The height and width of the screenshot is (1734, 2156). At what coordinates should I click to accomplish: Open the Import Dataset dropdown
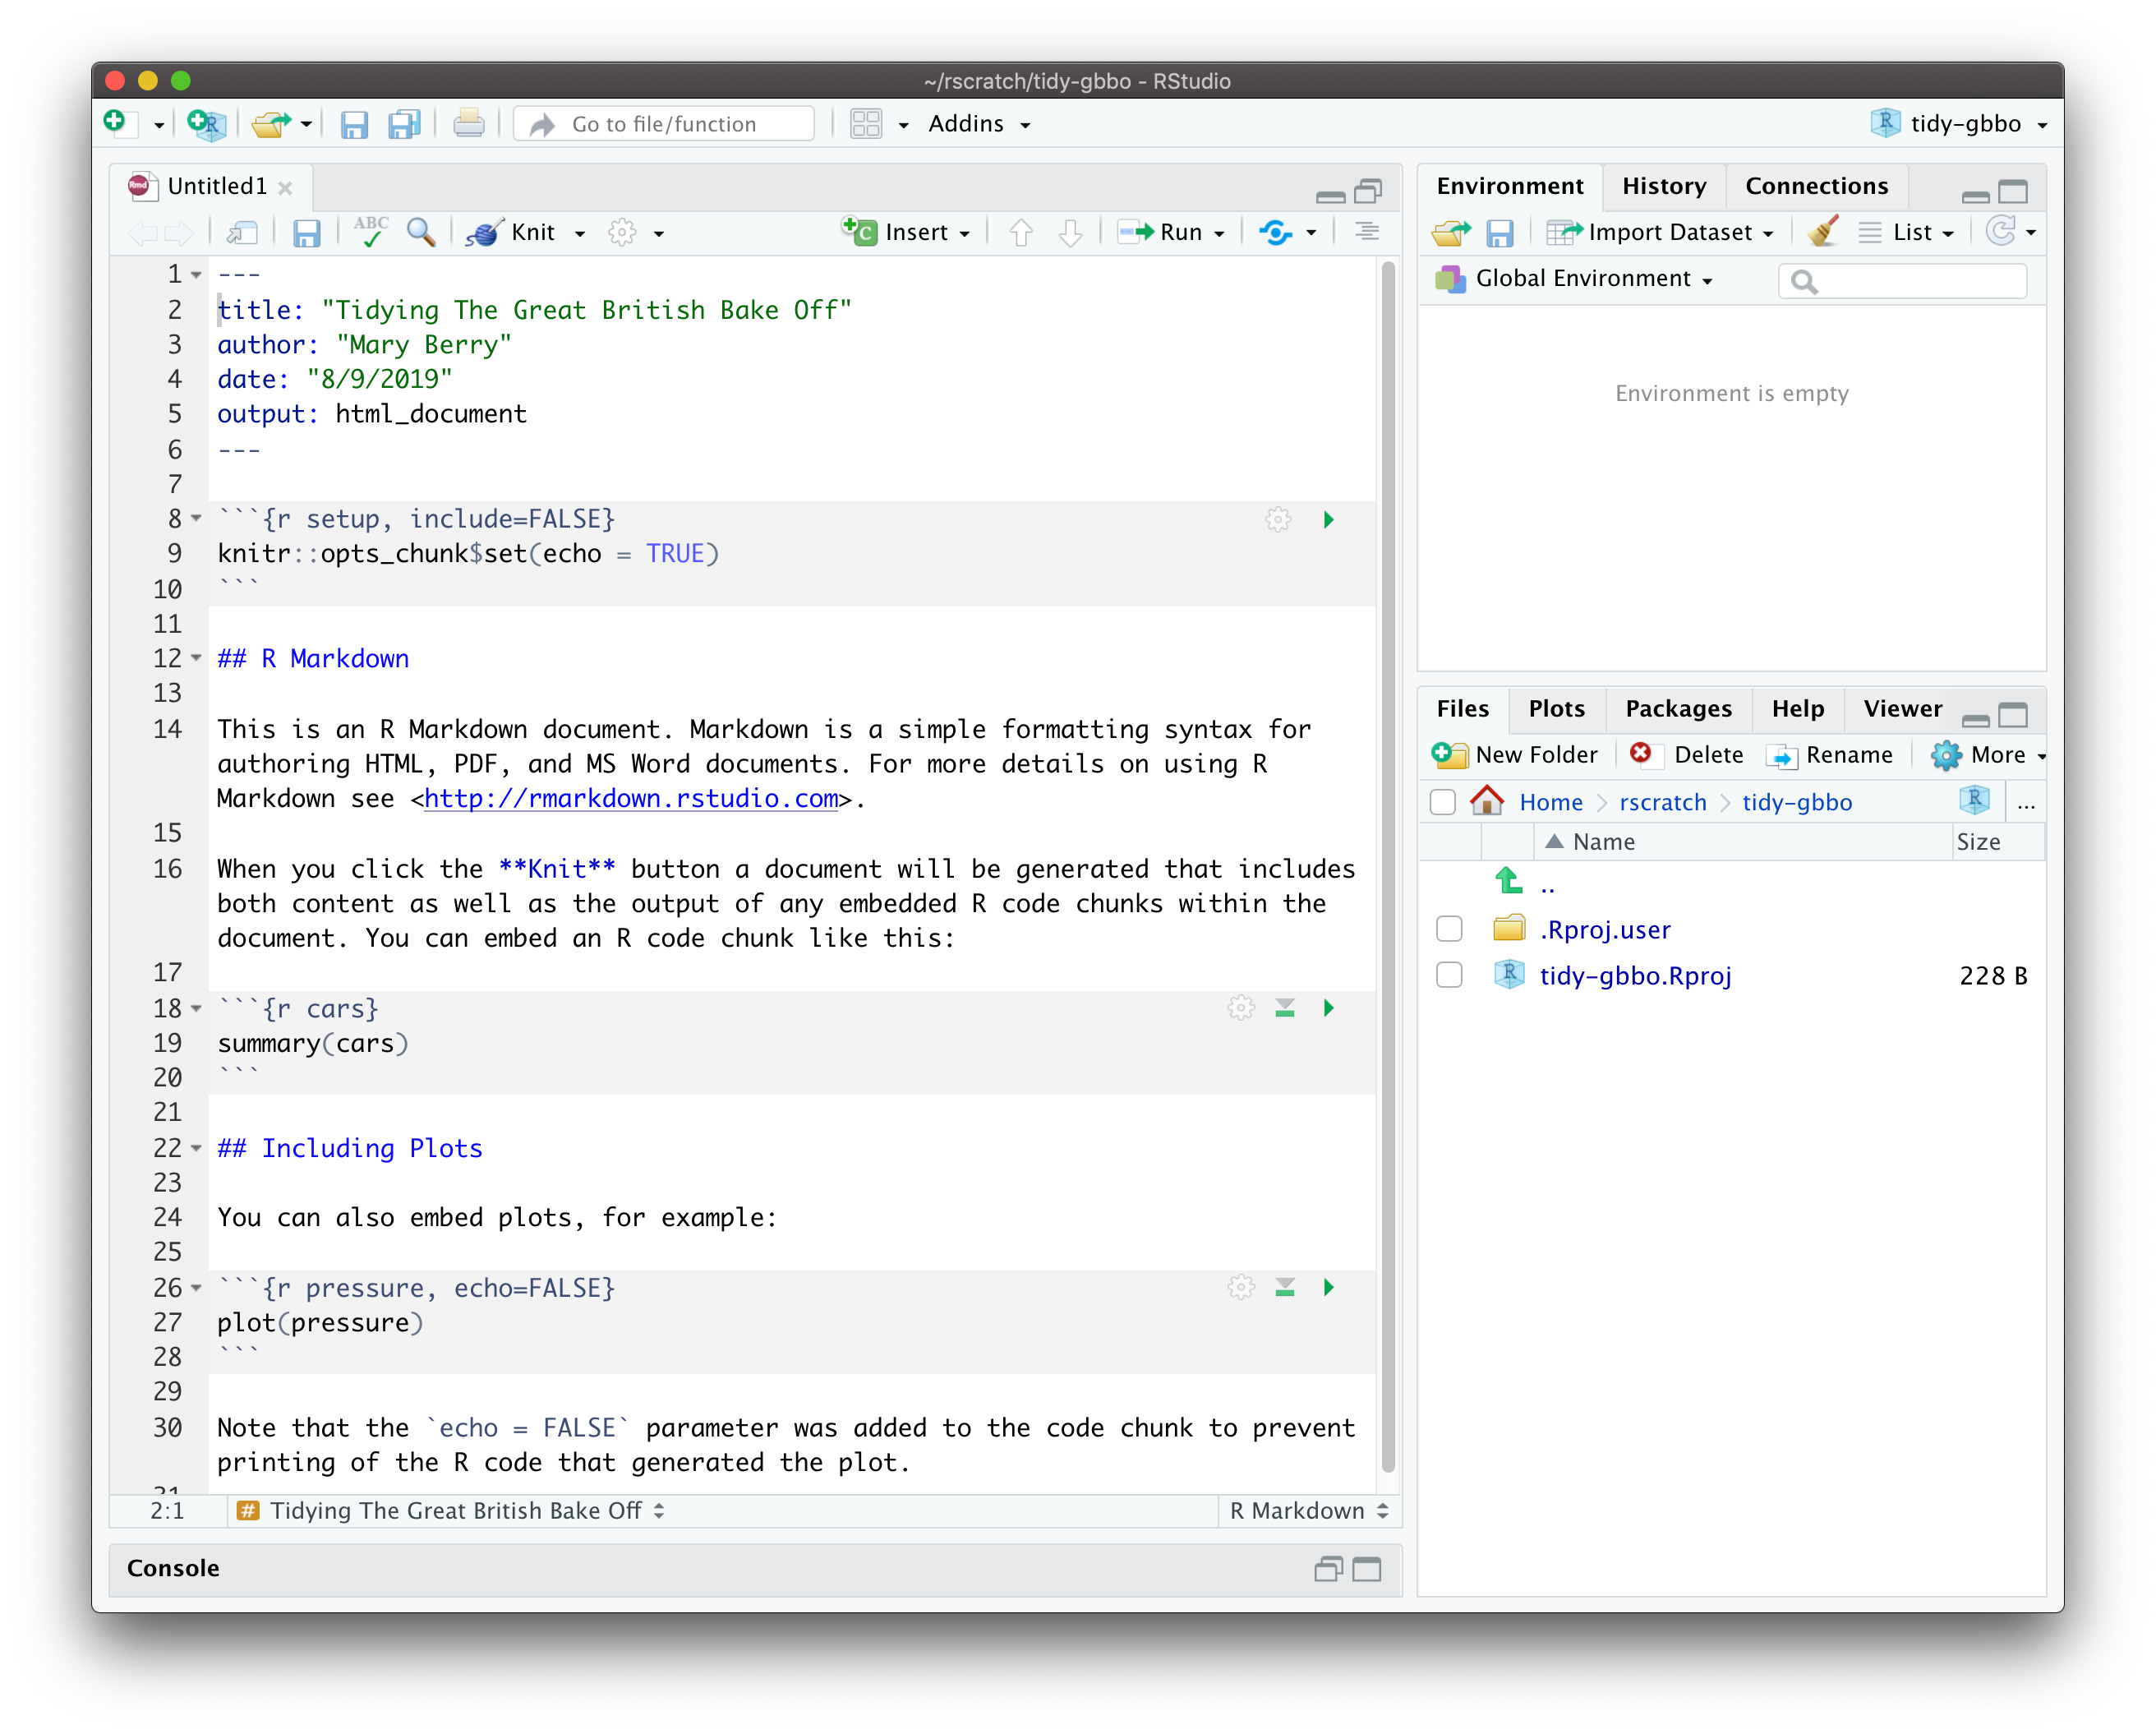1660,232
